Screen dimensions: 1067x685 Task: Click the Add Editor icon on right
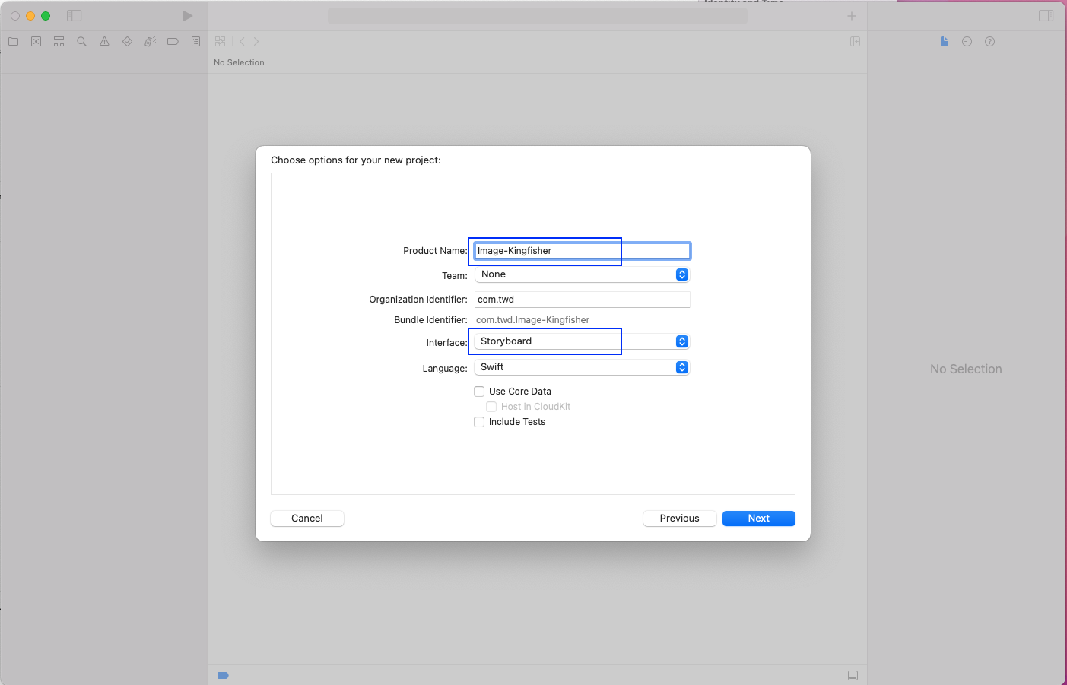(x=856, y=42)
